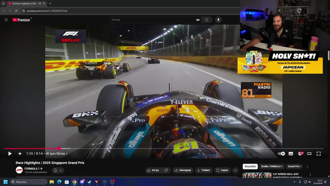Open a new Chrome tab
330x186 pixels.
tap(50, 4)
